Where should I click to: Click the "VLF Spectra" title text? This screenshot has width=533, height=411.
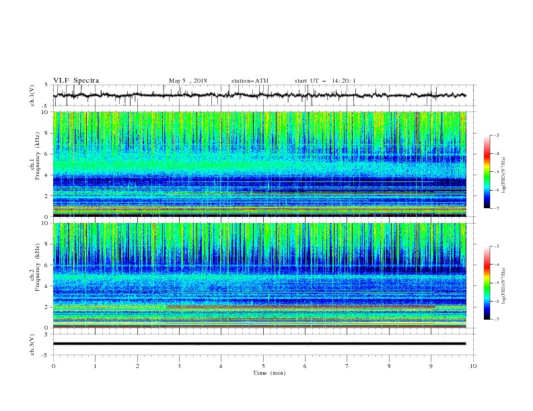tap(76, 81)
